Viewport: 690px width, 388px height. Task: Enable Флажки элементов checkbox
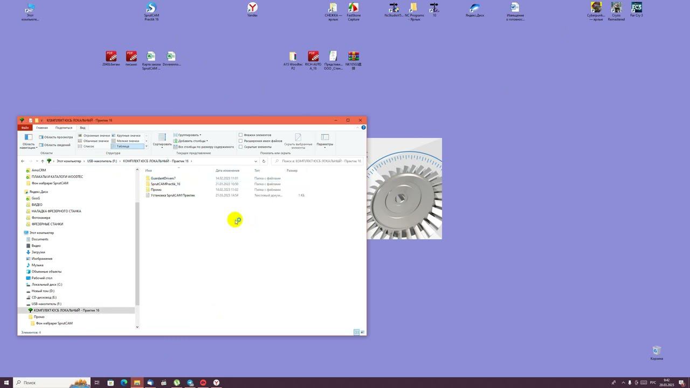(240, 135)
